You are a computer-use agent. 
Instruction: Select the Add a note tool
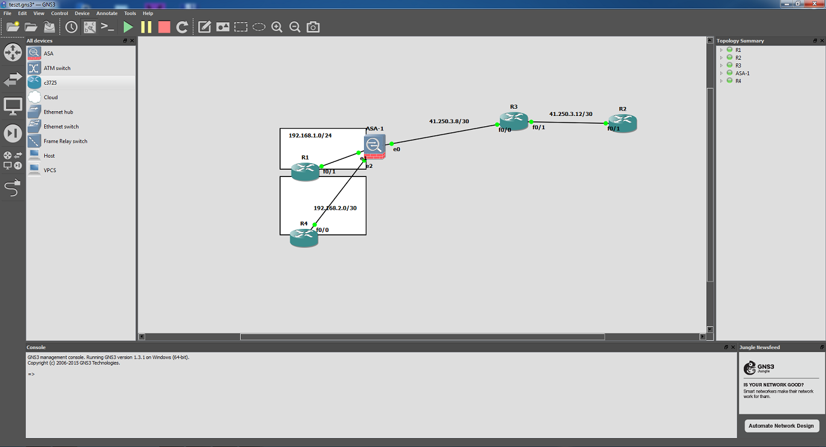(x=204, y=27)
